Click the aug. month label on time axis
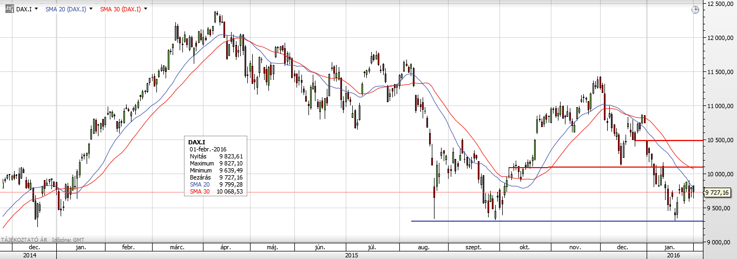Viewport: 737px width, 259px height. [423, 247]
